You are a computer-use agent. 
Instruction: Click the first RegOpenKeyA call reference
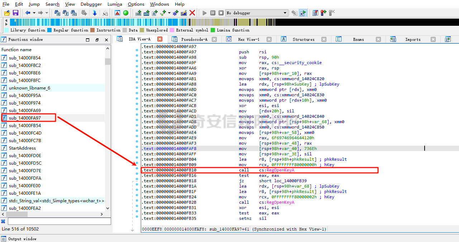pos(280,170)
